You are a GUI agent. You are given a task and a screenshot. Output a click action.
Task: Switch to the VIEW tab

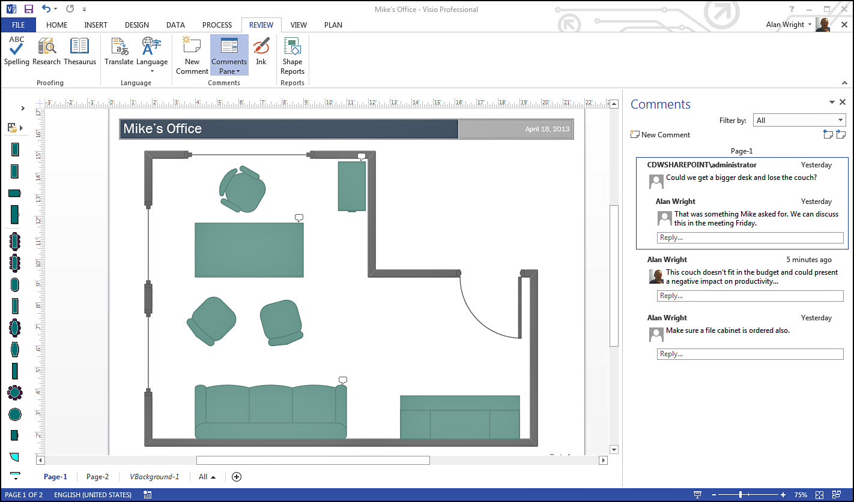pos(298,25)
